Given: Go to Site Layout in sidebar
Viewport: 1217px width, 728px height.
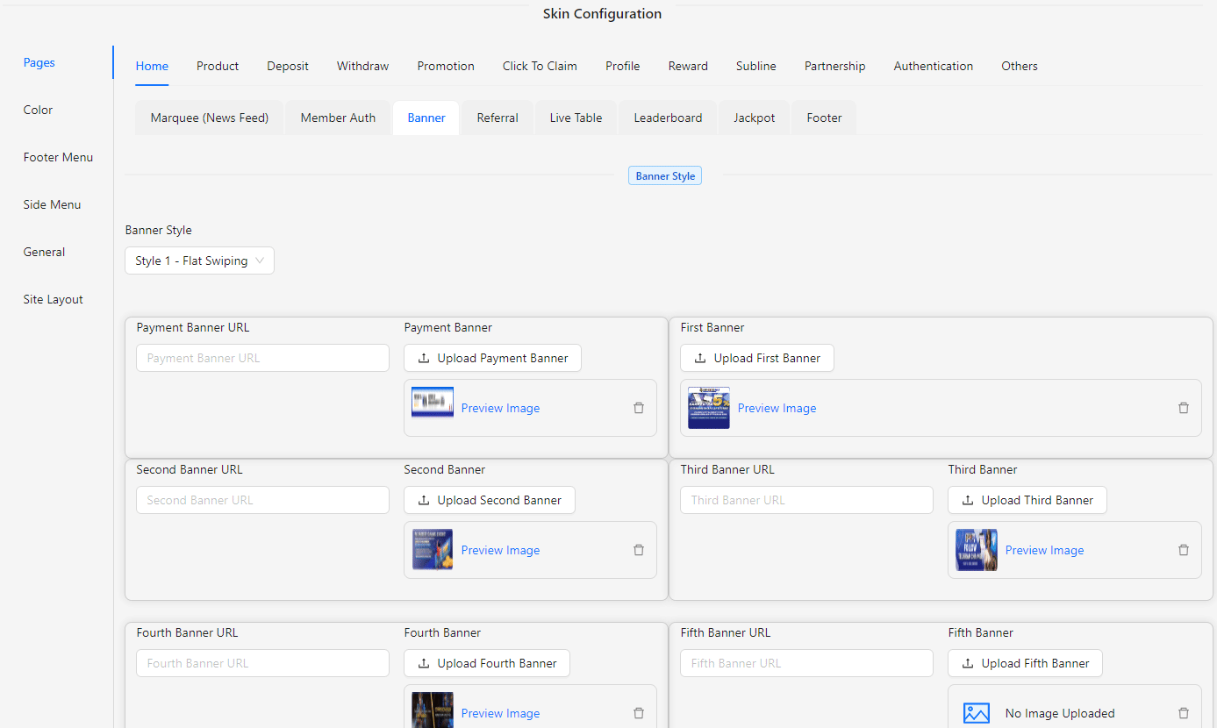Looking at the screenshot, I should tap(53, 299).
